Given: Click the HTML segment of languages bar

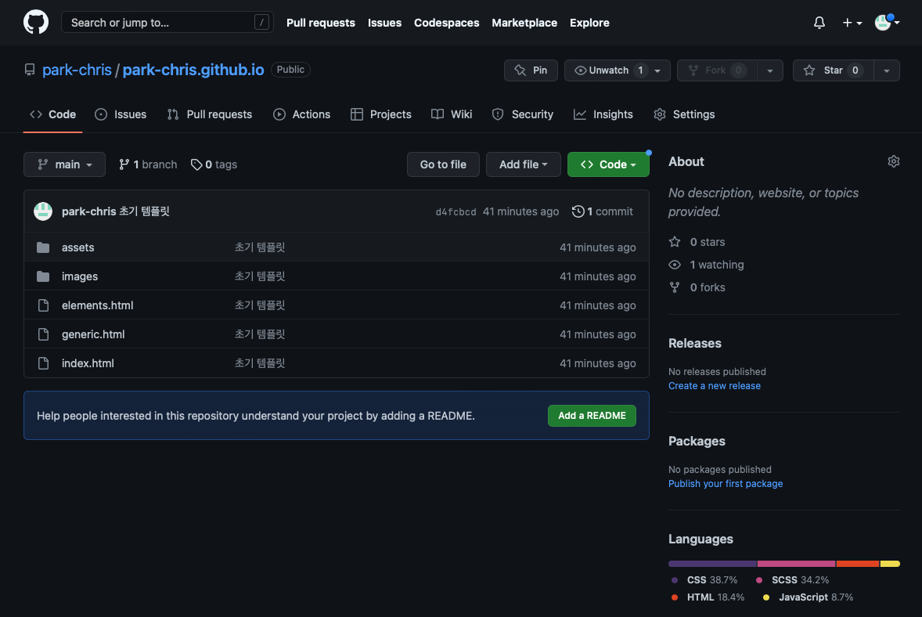Looking at the screenshot, I should (x=857, y=564).
